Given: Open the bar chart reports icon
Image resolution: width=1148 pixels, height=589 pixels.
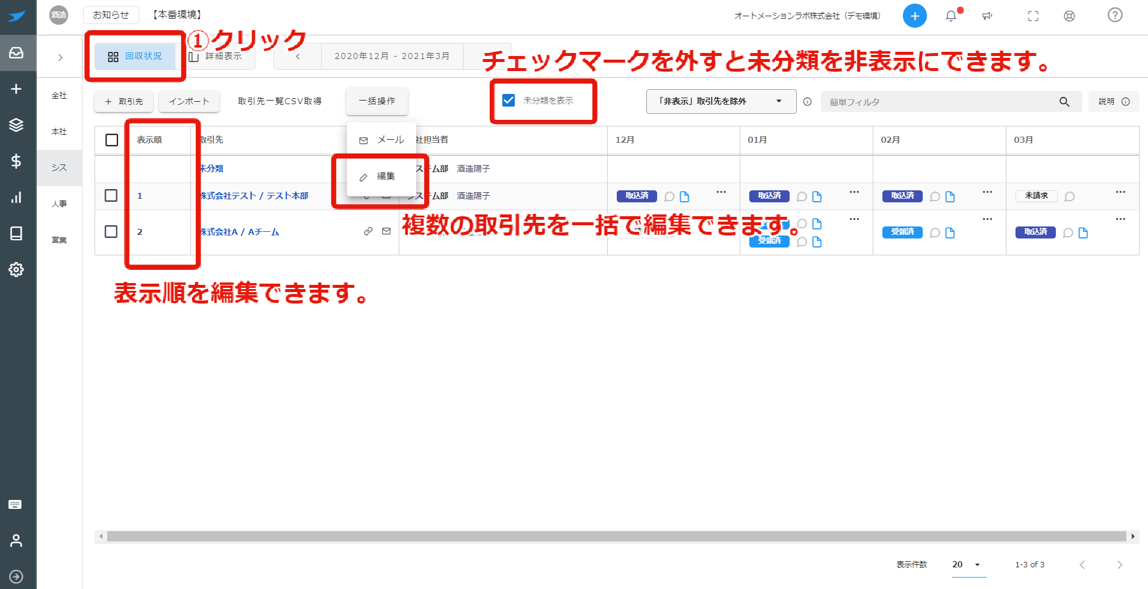Looking at the screenshot, I should click(x=16, y=198).
